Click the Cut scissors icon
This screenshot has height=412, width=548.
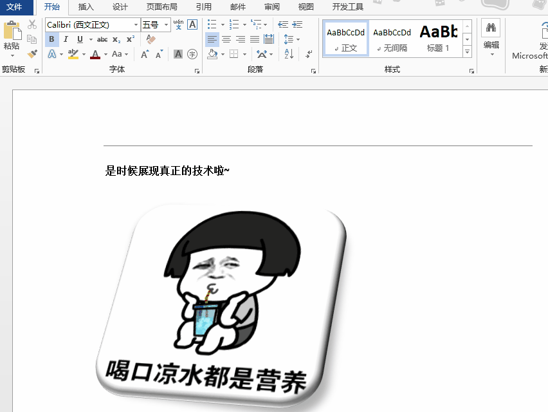(32, 24)
